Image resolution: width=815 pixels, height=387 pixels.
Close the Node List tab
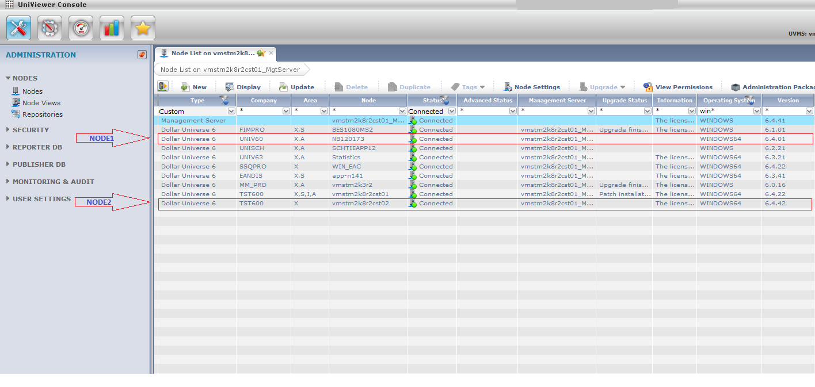271,53
